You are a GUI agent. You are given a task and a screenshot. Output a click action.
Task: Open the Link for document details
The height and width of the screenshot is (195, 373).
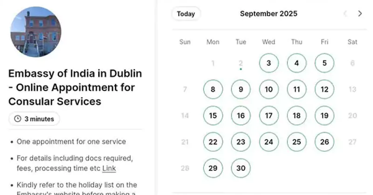tap(109, 168)
